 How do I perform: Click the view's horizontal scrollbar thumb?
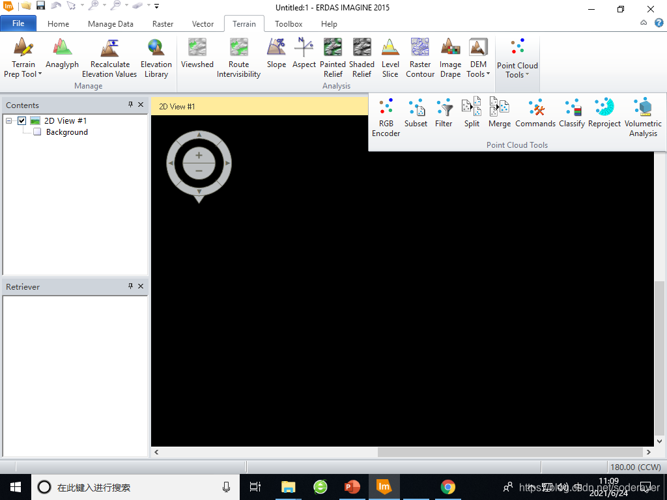click(510, 452)
